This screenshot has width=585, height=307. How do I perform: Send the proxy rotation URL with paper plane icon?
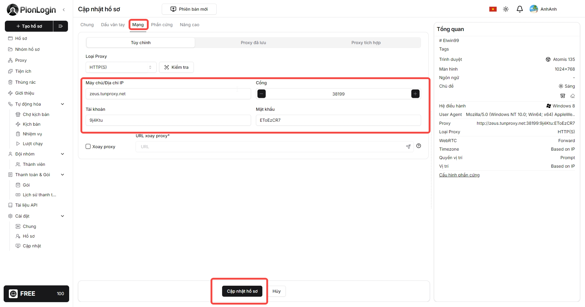(408, 147)
